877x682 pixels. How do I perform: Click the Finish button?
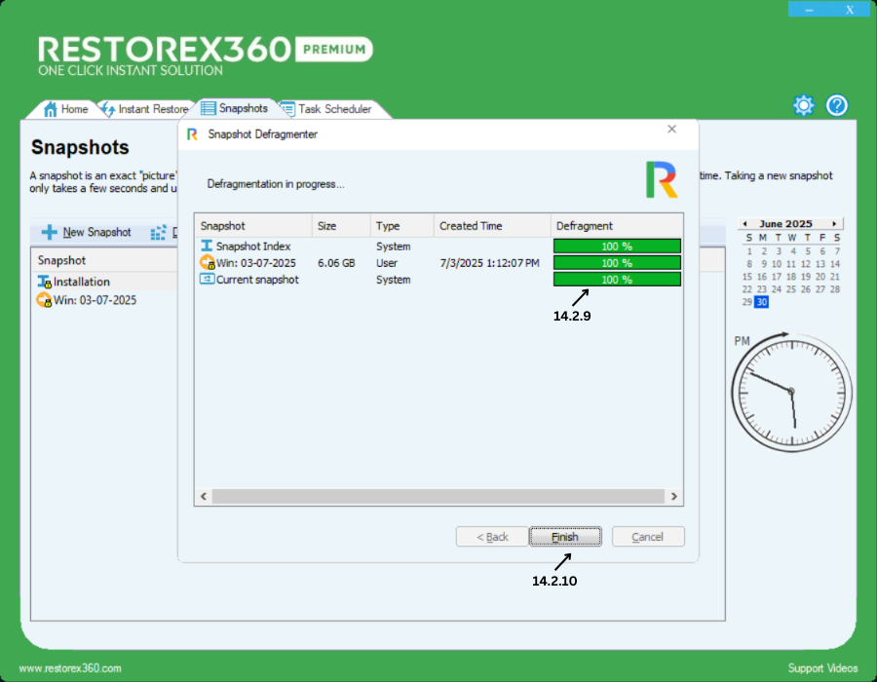[x=565, y=537]
